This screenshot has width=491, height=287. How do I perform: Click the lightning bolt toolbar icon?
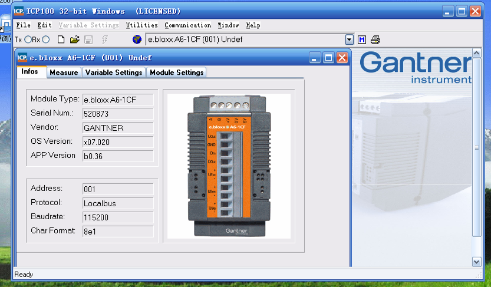pos(104,39)
